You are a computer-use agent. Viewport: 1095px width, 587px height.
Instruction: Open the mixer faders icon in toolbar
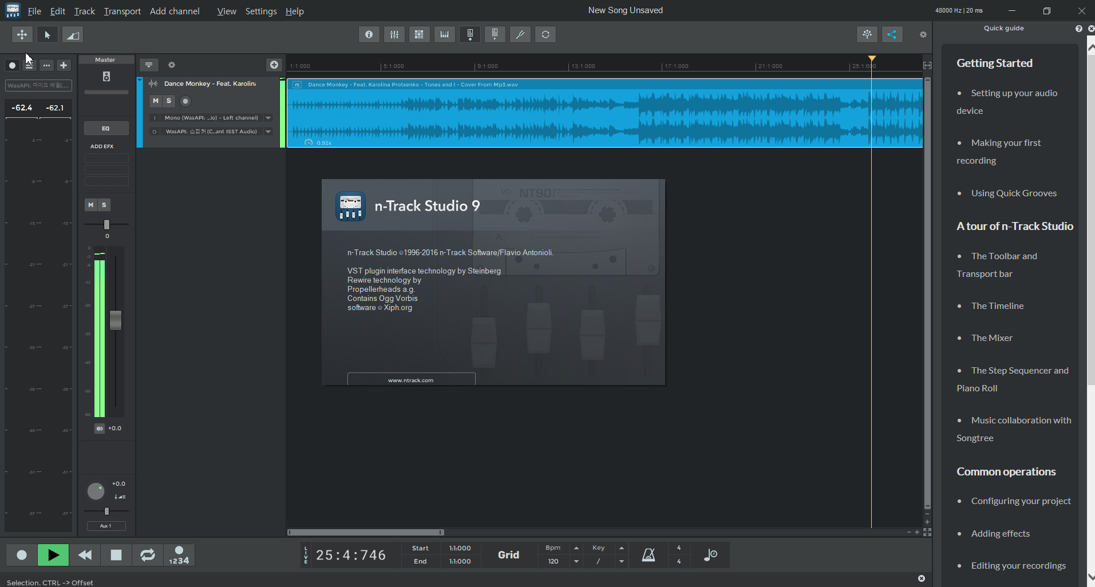click(394, 34)
